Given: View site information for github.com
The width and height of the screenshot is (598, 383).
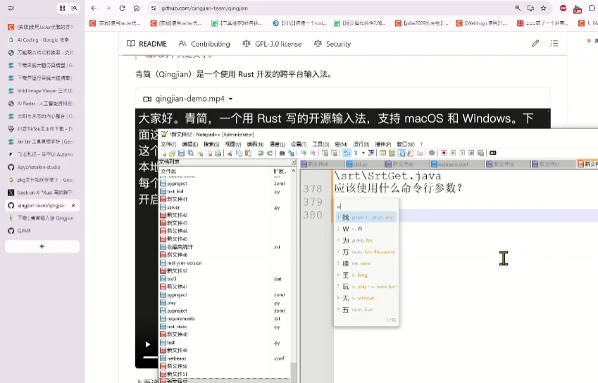Looking at the screenshot, I should [154, 8].
